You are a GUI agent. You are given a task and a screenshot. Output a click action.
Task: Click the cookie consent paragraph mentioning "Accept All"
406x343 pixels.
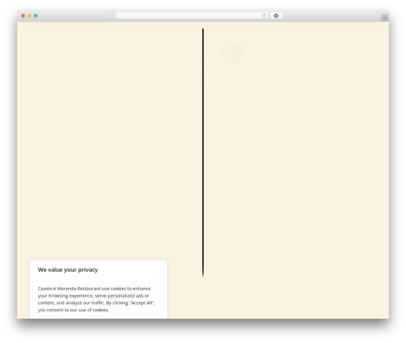[x=97, y=299]
